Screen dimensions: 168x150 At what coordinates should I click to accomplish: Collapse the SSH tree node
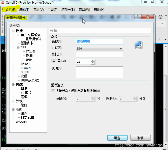[x=18, y=47]
